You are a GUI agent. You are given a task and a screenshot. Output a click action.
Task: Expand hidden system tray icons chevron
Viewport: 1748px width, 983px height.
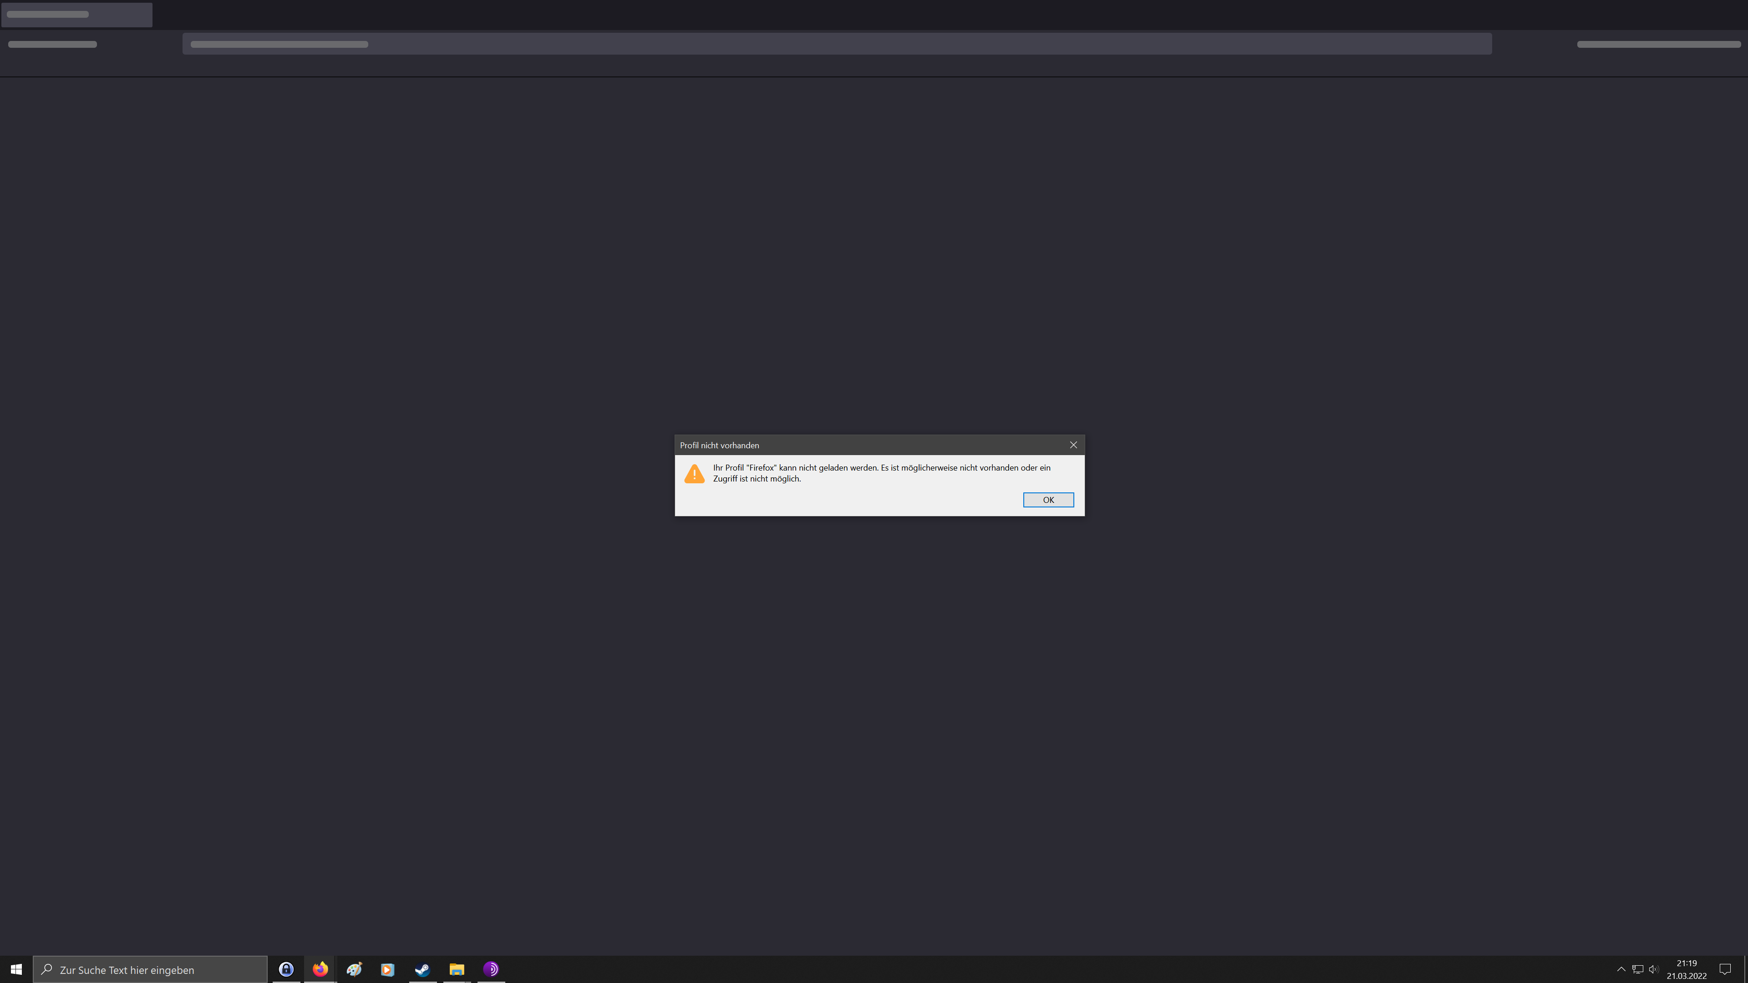click(1621, 969)
